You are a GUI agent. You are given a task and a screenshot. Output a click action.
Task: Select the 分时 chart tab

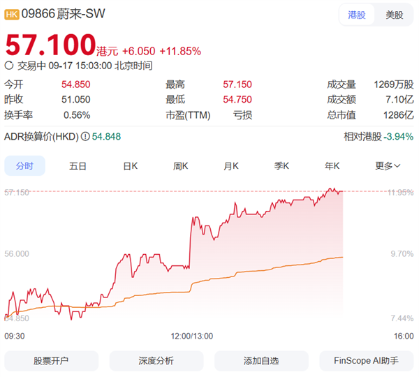(24, 166)
